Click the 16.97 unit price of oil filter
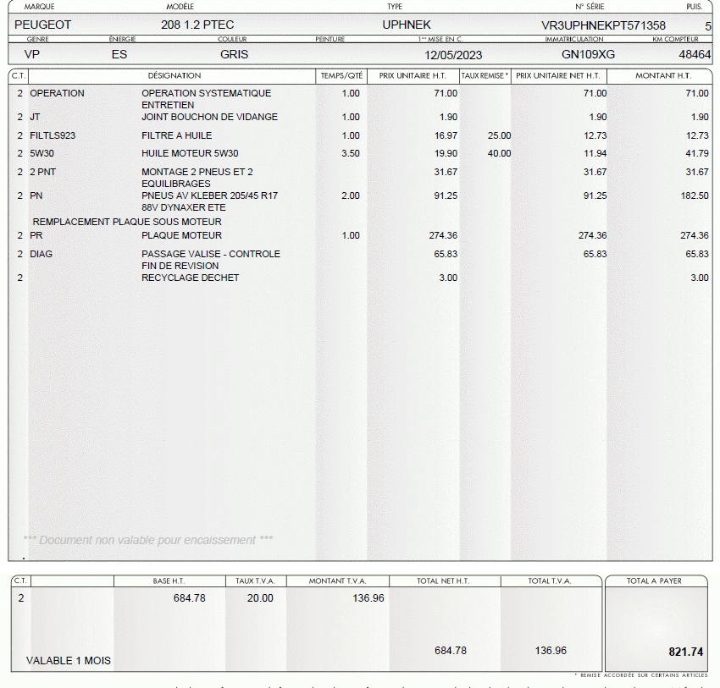 446,135
